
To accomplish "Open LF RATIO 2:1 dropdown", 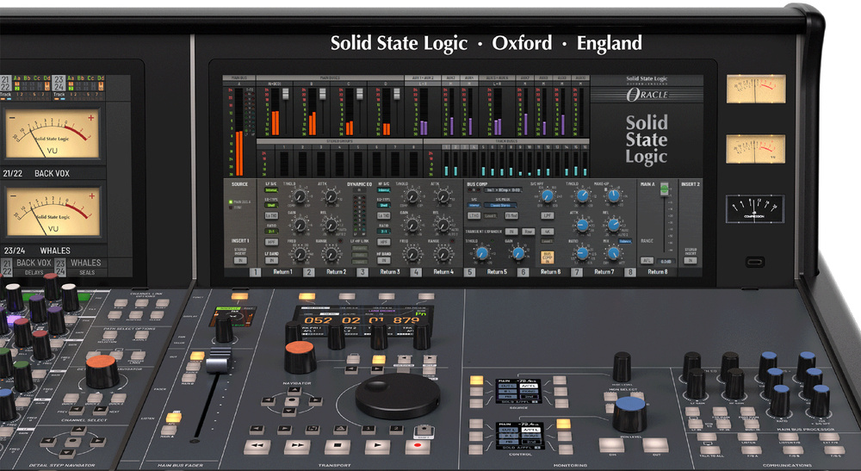I will 272,232.
